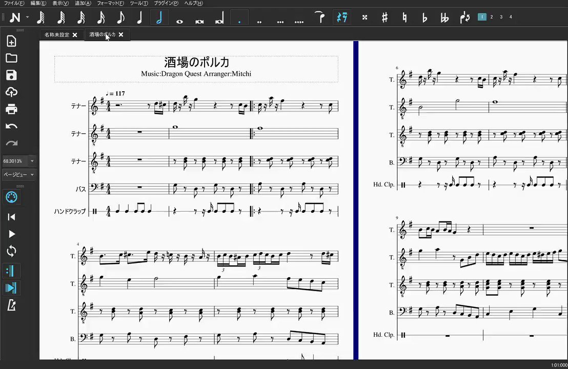This screenshot has width=568, height=369.
Task: Open the 追加 menu
Action: coord(83,3)
